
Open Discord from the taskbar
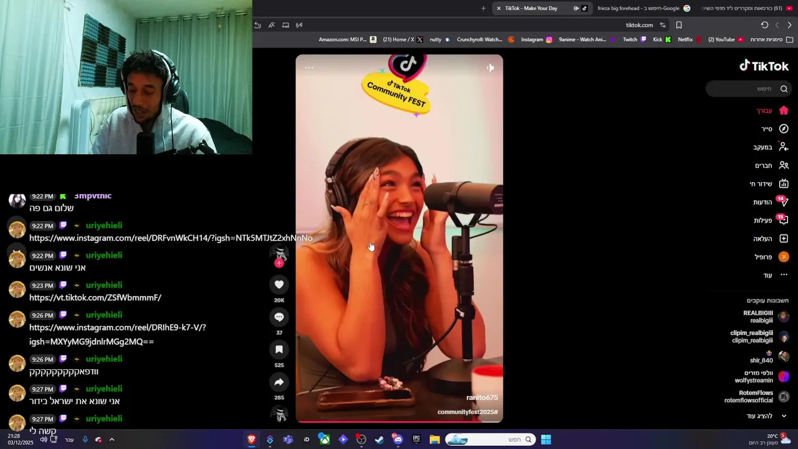[398, 440]
